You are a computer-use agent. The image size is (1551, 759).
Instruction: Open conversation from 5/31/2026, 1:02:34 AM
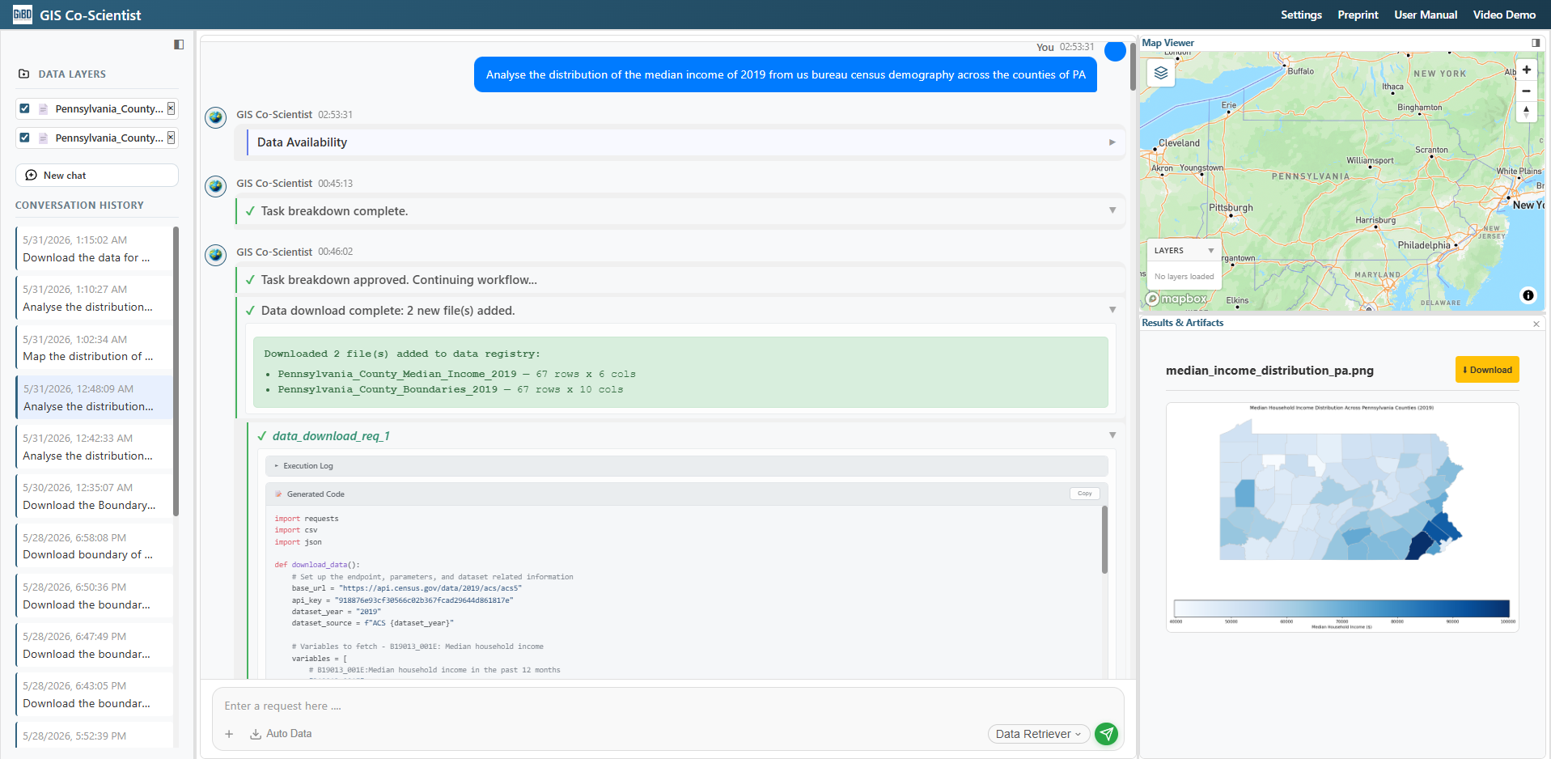pyautogui.click(x=95, y=348)
